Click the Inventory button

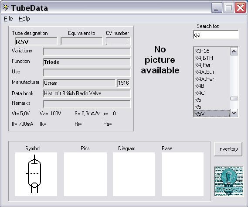[228, 149]
